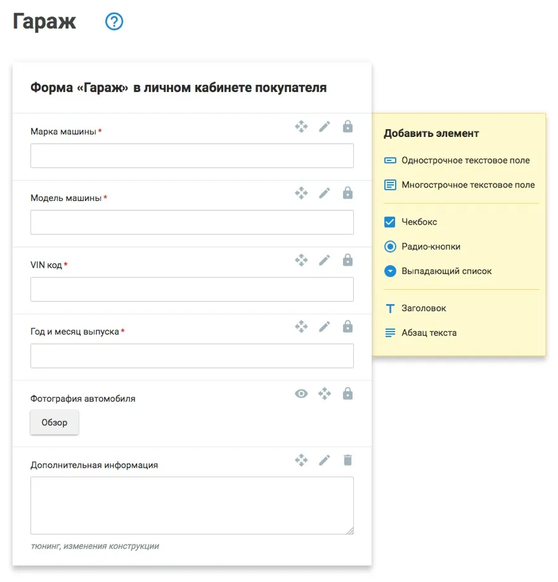
Task: Add a Радио-кнопки element
Action: tap(431, 247)
